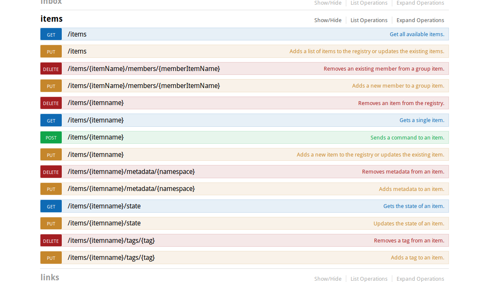483x282 pixels.
Task: Click the GET badge for /items/{itemname}/state
Action: 51,206
